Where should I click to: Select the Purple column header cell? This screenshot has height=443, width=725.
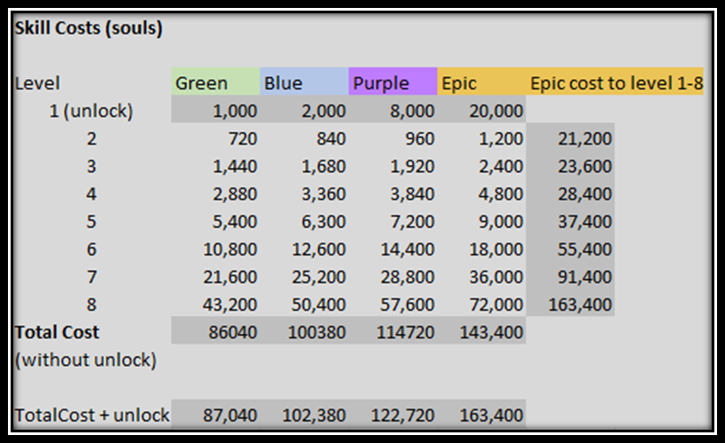[x=393, y=83]
